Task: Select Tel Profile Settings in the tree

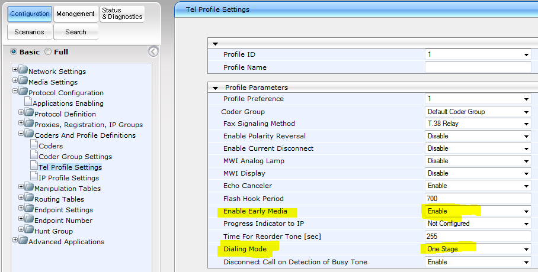Action: point(70,167)
